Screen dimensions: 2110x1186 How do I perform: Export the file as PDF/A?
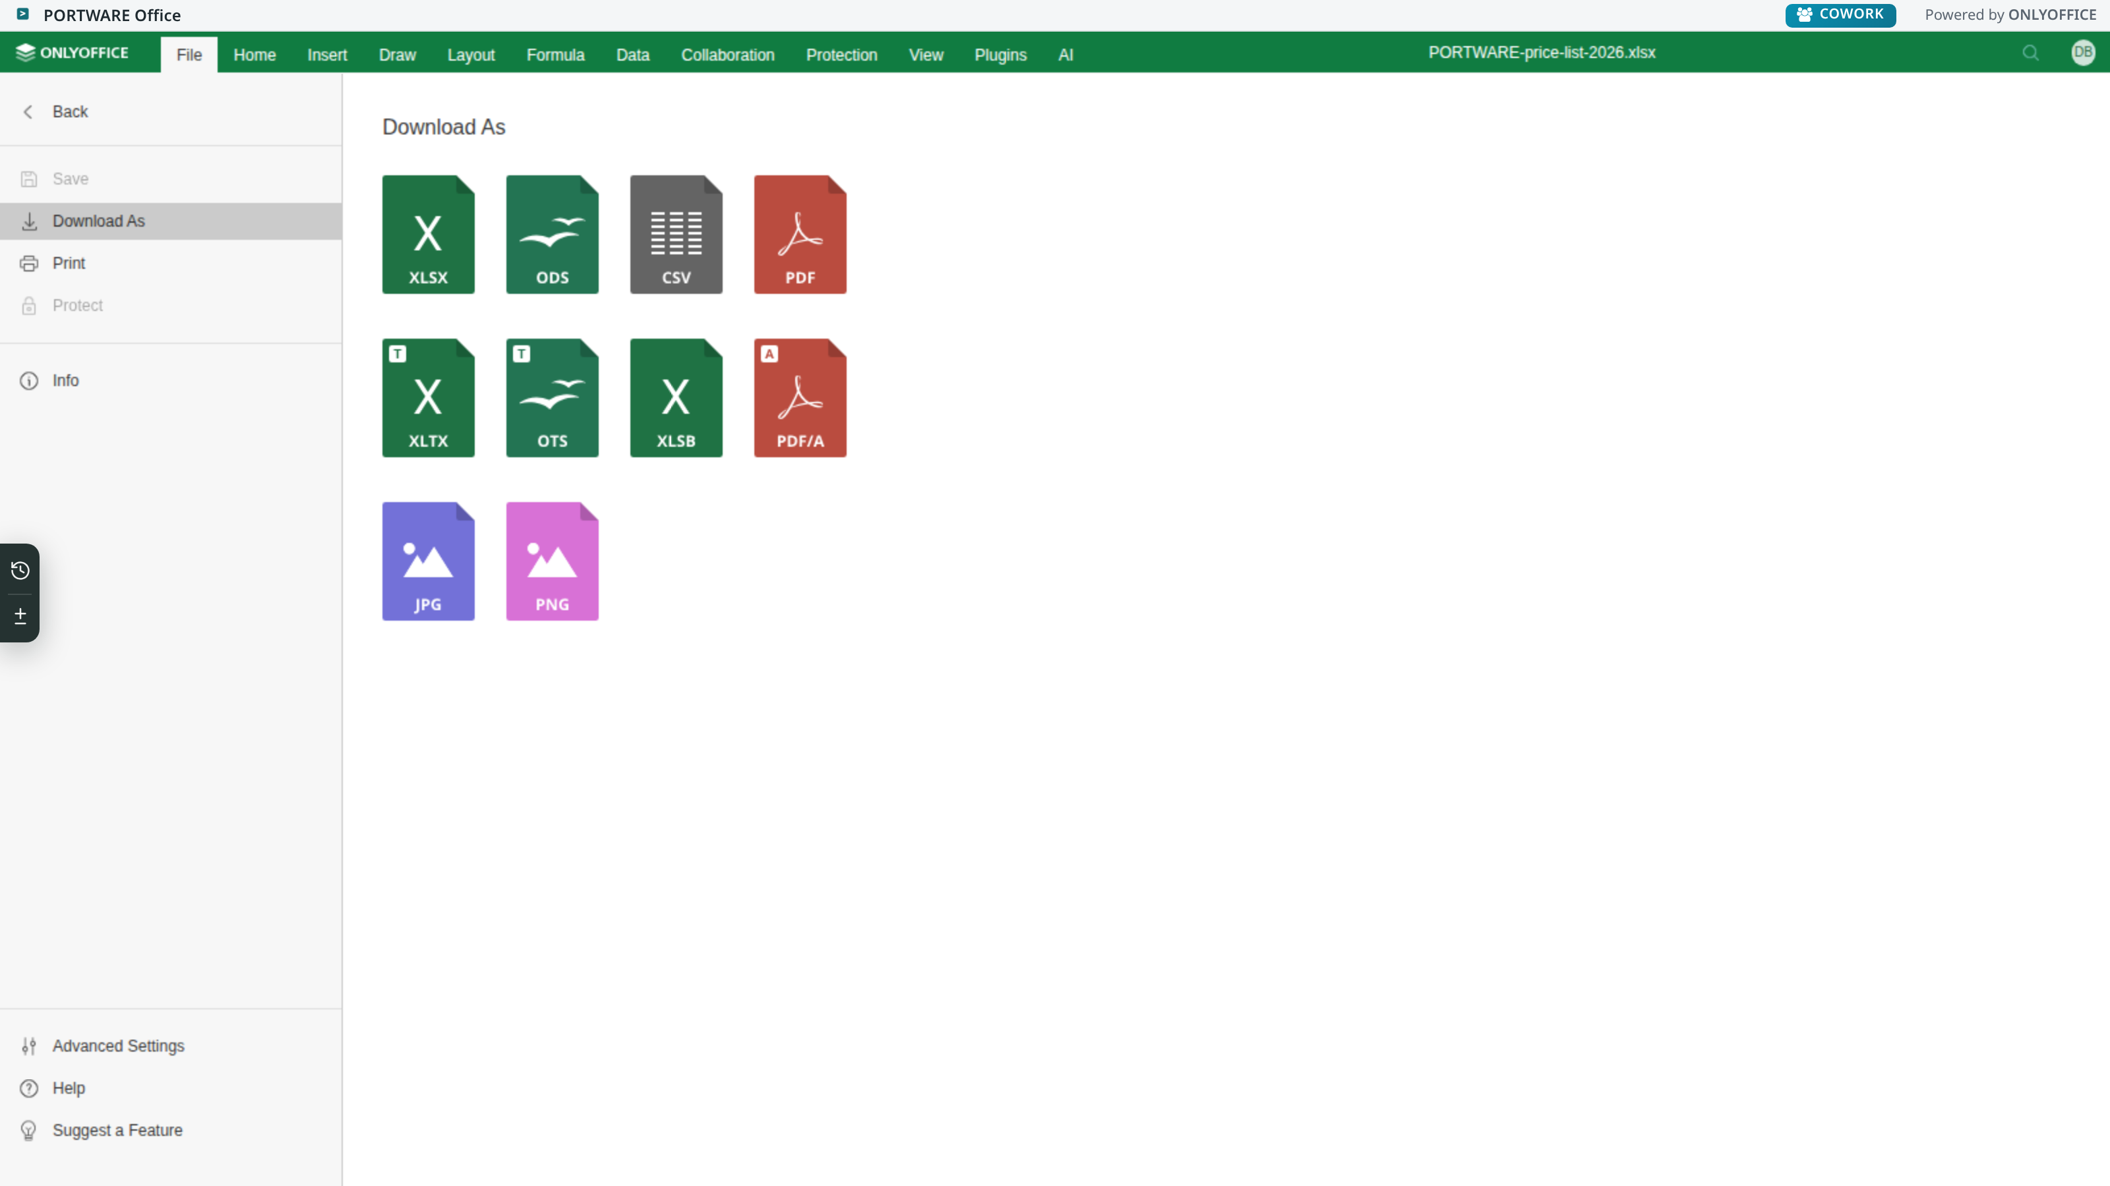[800, 398]
